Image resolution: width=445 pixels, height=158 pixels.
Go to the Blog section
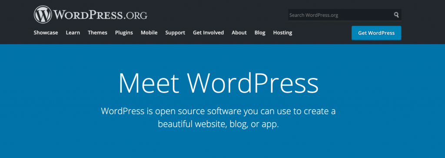(260, 33)
